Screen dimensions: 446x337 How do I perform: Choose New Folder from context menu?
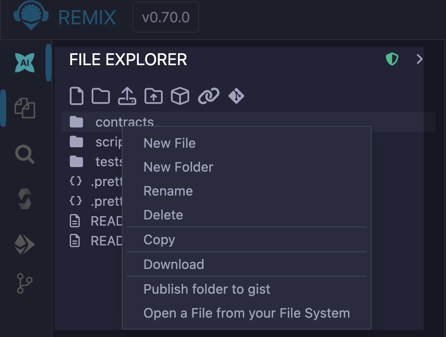coord(247,167)
